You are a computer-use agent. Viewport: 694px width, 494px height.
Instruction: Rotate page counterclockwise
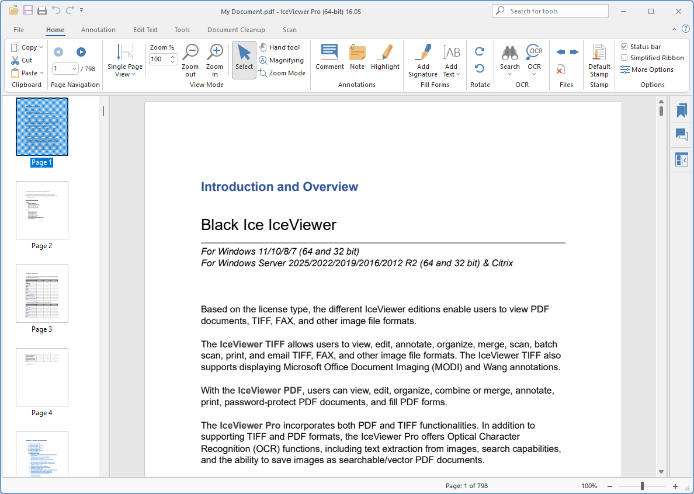(480, 68)
